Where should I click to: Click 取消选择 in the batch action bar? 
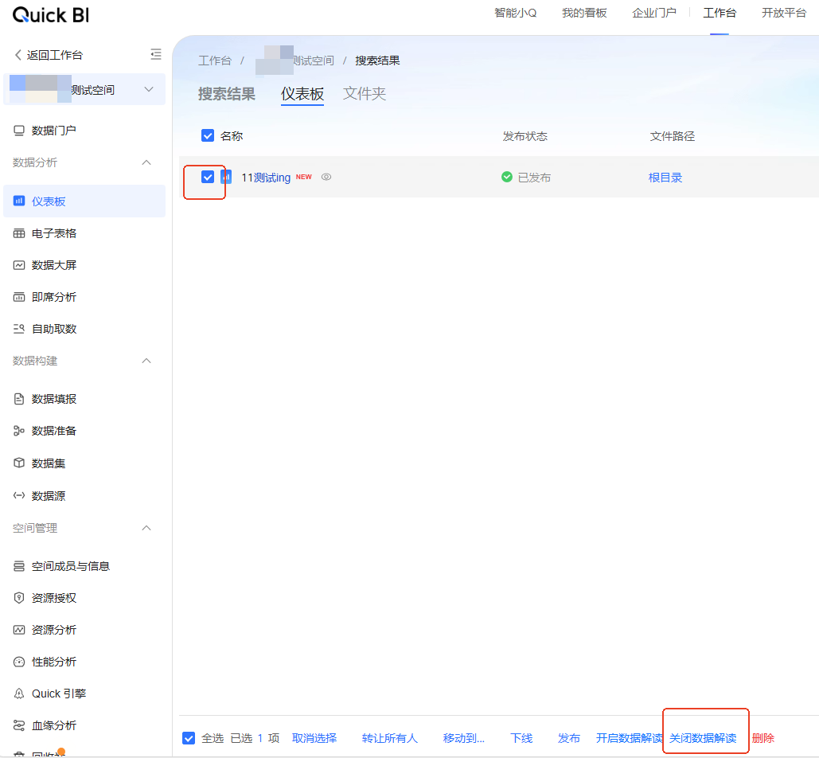click(314, 738)
